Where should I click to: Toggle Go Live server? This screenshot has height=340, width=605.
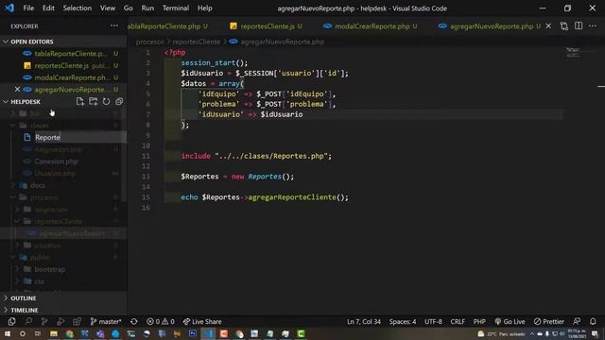[510, 321]
